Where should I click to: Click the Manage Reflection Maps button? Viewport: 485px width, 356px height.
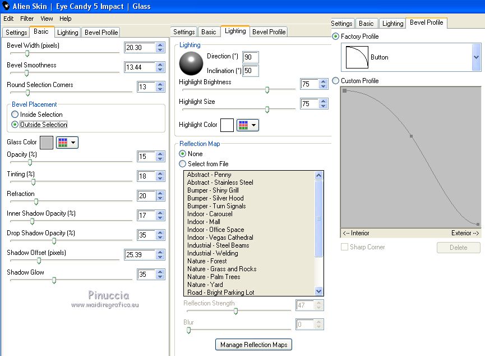(253, 345)
